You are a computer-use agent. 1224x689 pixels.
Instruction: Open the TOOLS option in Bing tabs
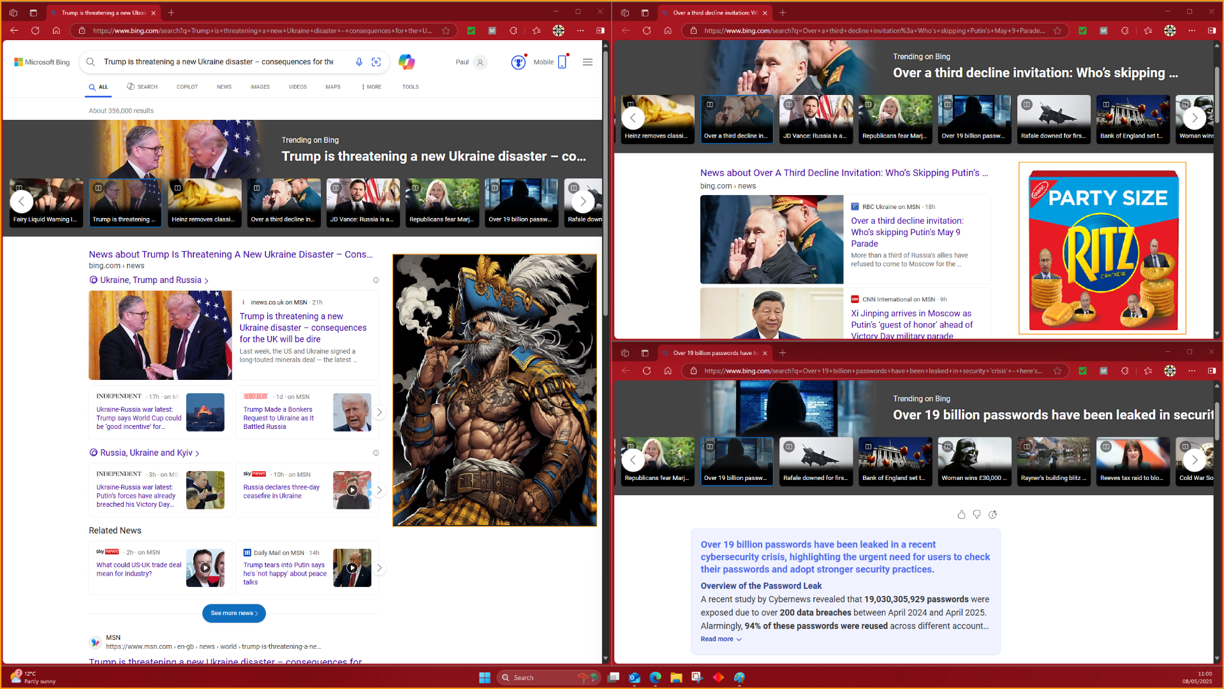(410, 87)
